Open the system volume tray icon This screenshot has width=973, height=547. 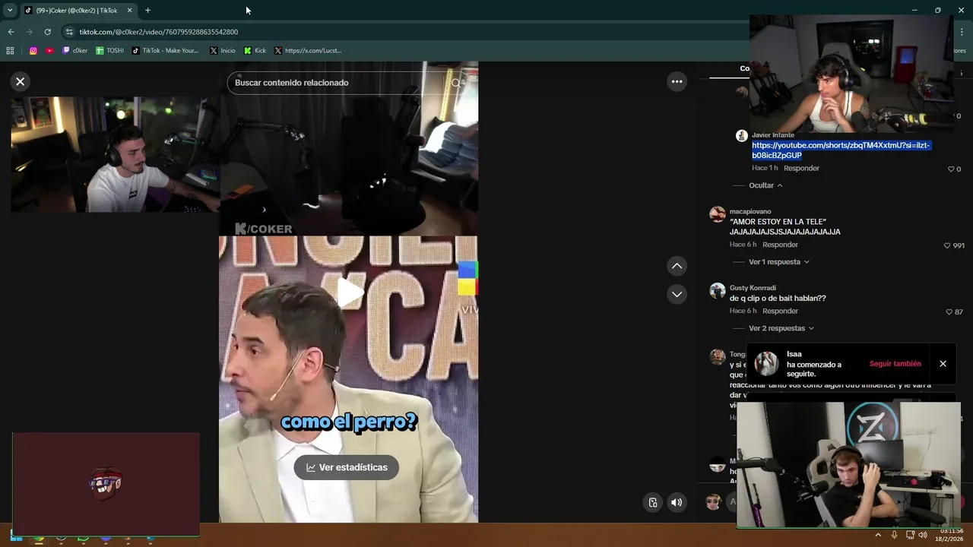pos(923,535)
